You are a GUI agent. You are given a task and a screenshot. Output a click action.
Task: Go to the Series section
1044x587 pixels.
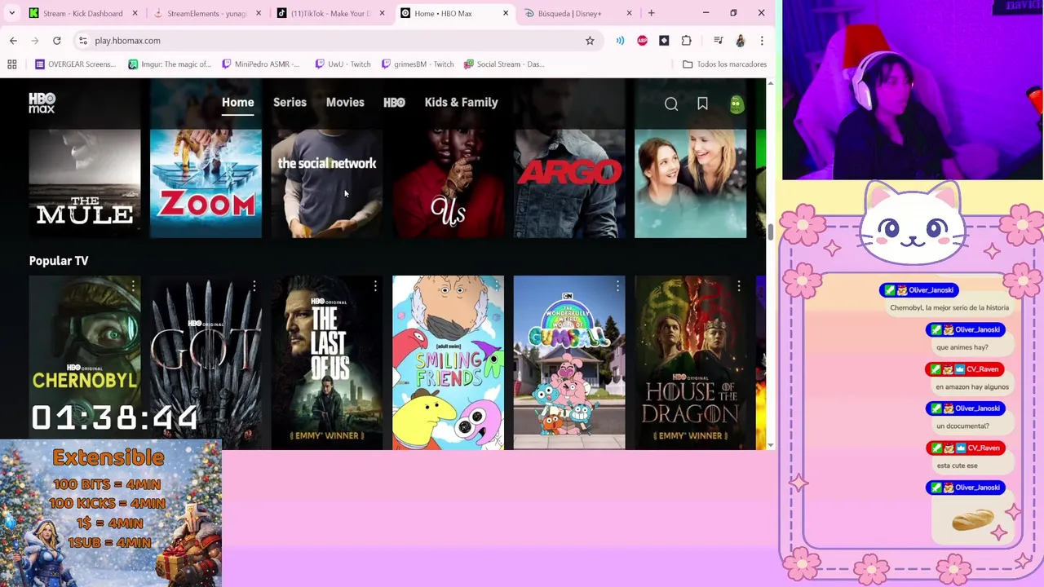point(290,102)
